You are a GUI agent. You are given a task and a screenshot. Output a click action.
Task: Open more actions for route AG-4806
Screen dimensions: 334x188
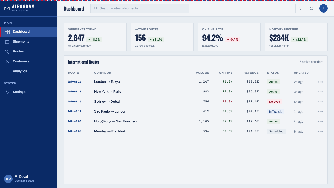320,132
